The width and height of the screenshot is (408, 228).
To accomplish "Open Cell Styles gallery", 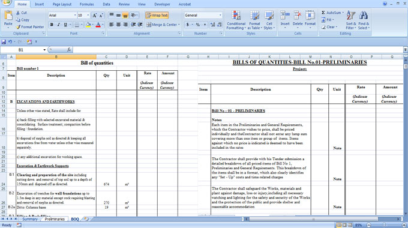I will 269,20.
